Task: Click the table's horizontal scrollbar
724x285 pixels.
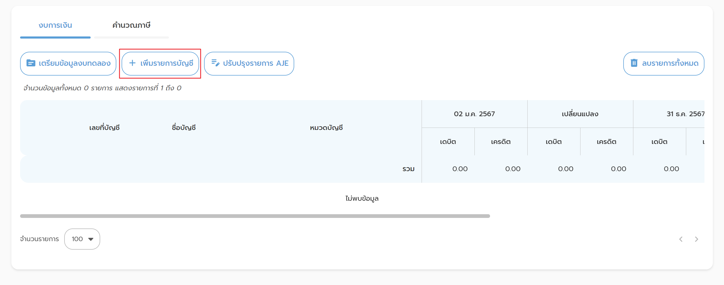Action: tap(255, 216)
